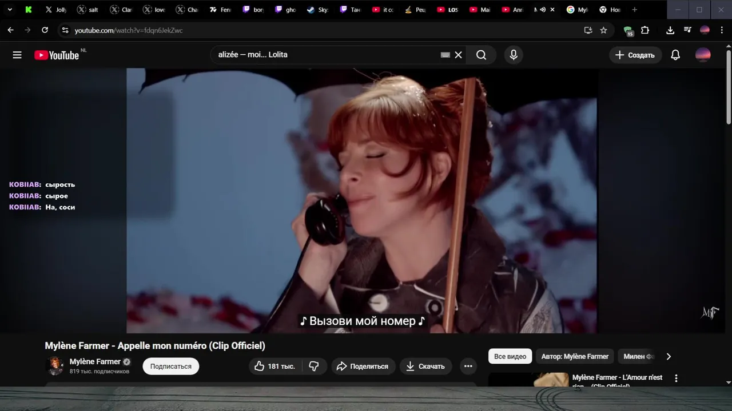Open the three-dot more actions menu under video

coord(468,366)
